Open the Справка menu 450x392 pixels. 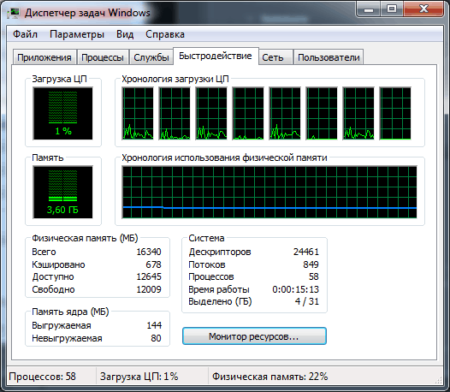(x=165, y=34)
